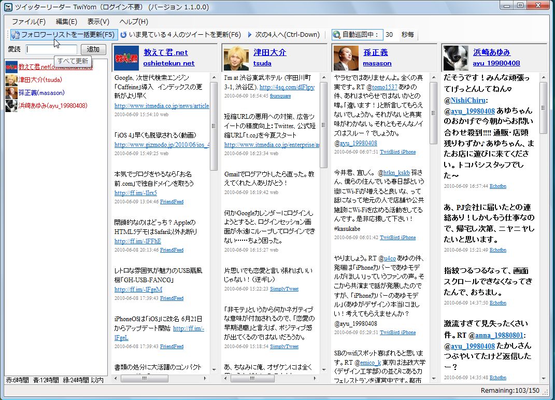Click the magnifier auto-patrol icon
Viewport: 555px width, 400px height.
pyautogui.click(x=337, y=35)
